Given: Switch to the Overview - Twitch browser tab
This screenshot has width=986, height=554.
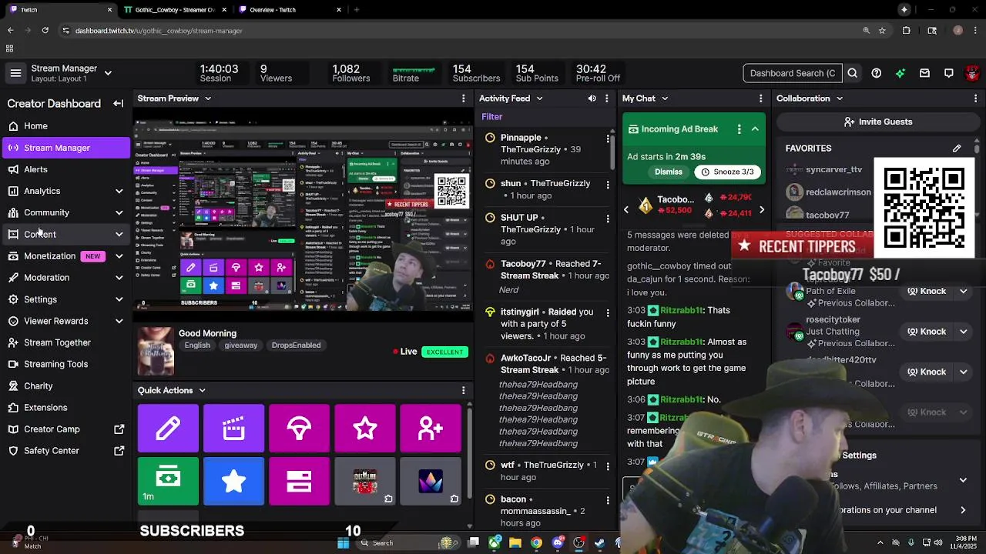Looking at the screenshot, I should pos(289,10).
